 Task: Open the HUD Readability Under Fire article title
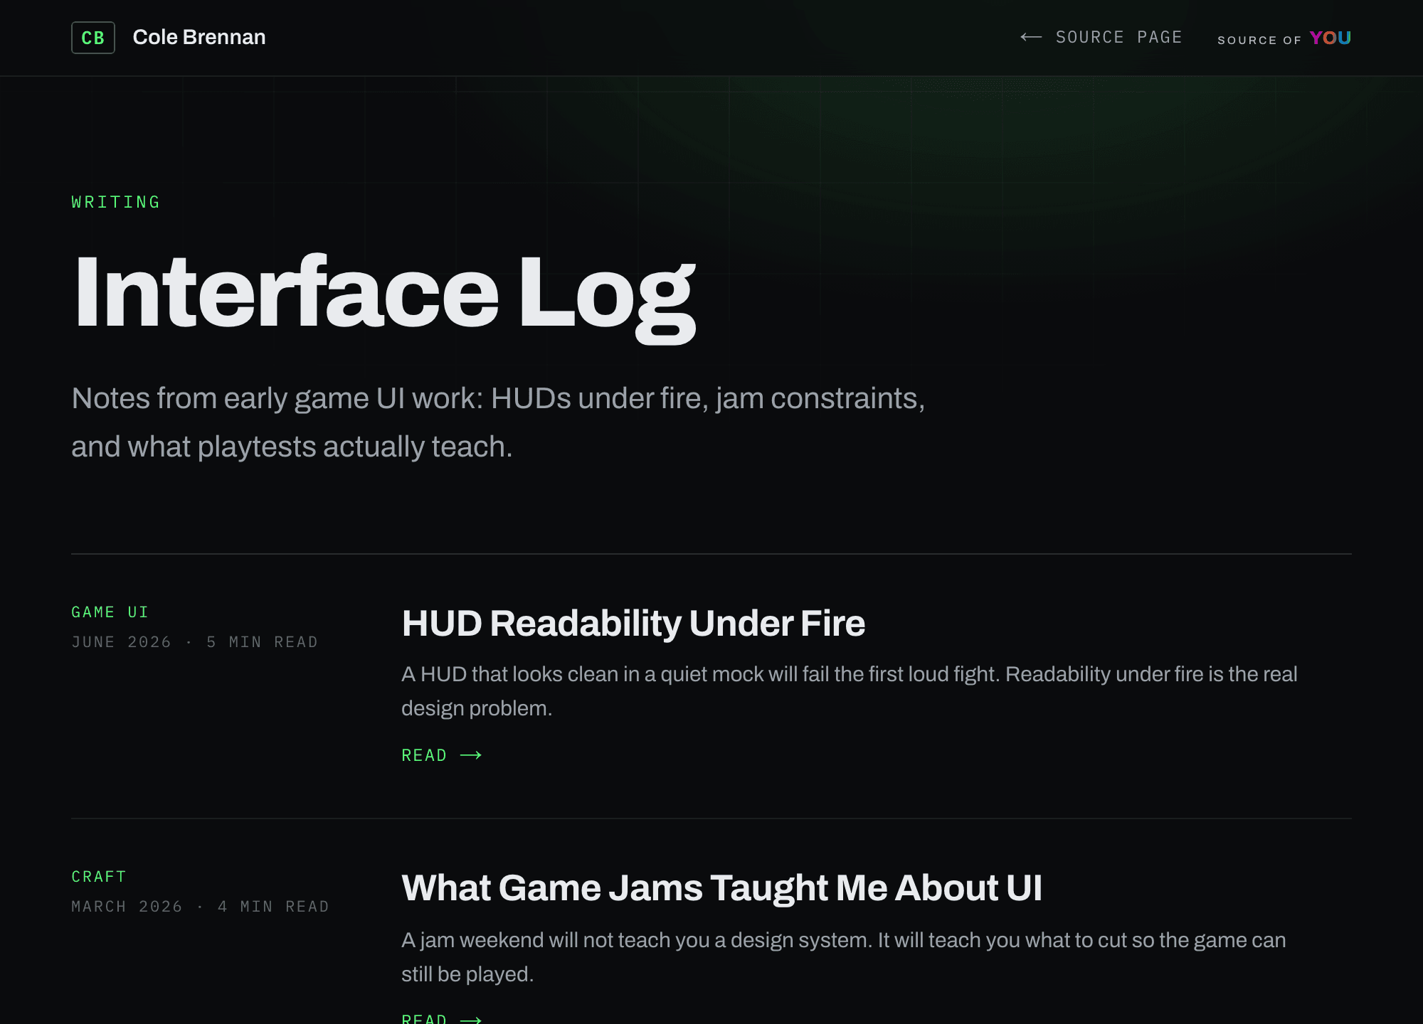point(633,624)
